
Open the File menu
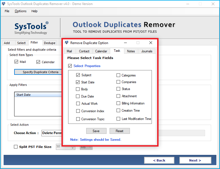click(x=7, y=11)
